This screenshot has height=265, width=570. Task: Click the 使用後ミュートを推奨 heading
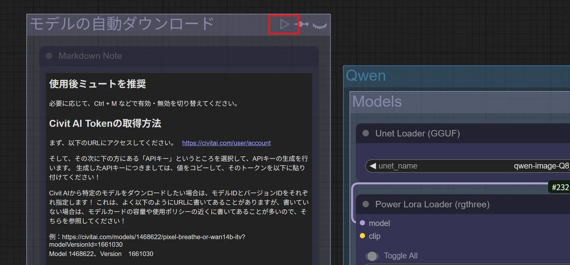pos(97,84)
